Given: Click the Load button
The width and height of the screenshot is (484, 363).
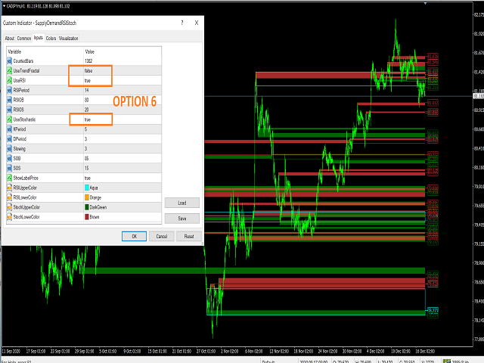Looking at the screenshot, I should point(182,203).
